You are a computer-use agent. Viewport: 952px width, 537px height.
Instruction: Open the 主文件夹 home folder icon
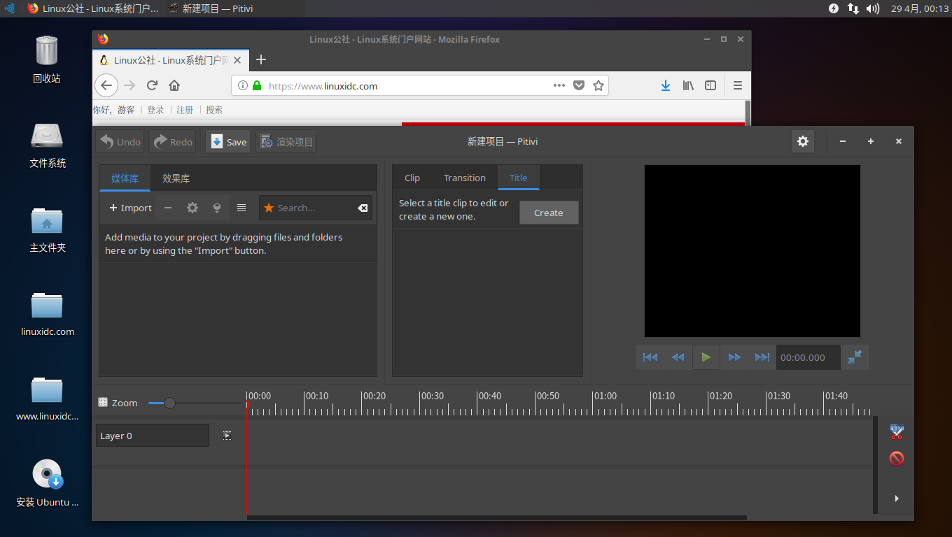[x=47, y=229]
